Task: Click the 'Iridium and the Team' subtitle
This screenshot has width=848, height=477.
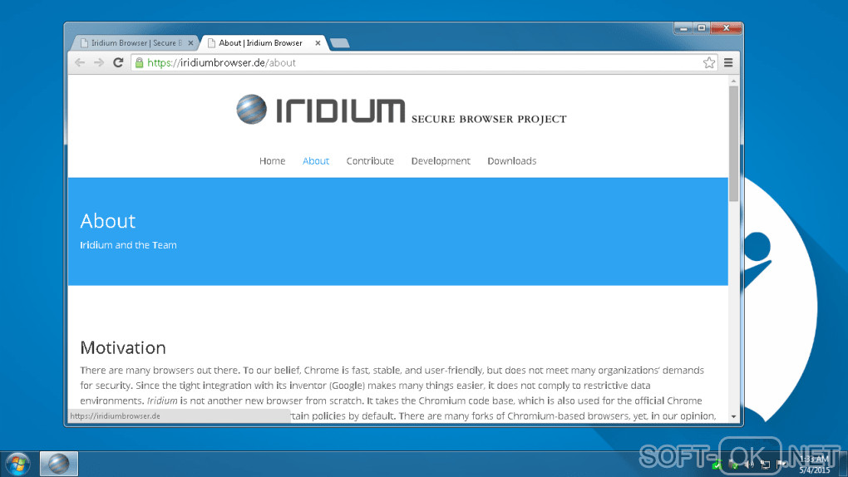Action: [128, 245]
